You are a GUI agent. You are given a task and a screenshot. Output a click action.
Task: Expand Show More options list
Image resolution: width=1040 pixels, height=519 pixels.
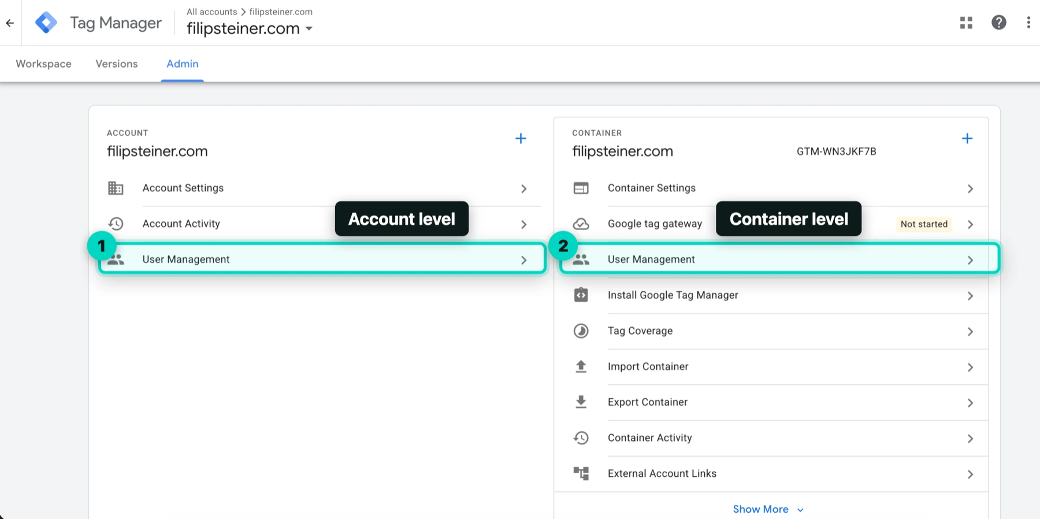tap(768, 509)
